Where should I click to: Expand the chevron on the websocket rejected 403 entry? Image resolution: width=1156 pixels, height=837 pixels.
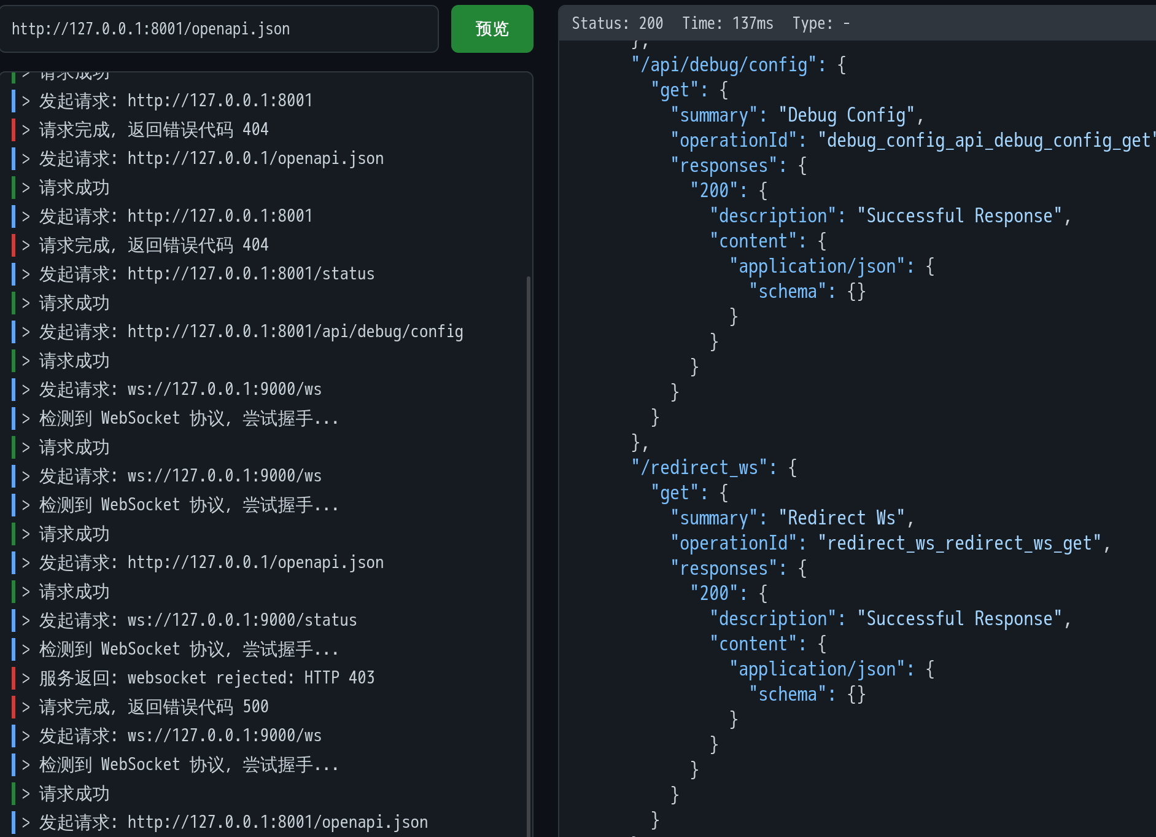[x=26, y=678]
